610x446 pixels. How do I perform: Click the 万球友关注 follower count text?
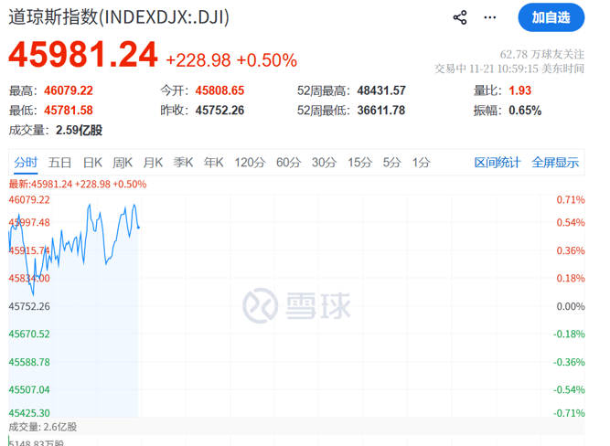551,53
